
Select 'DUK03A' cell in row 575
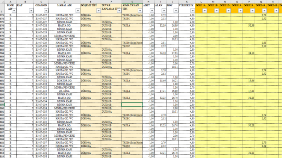pyautogui.click(x=111, y=22)
